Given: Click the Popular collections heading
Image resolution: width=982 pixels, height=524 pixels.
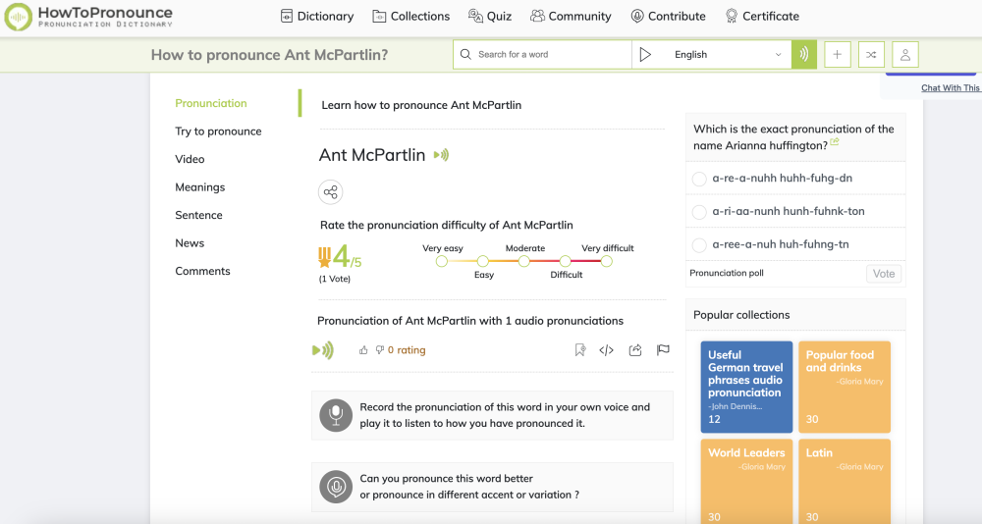Looking at the screenshot, I should coord(741,315).
